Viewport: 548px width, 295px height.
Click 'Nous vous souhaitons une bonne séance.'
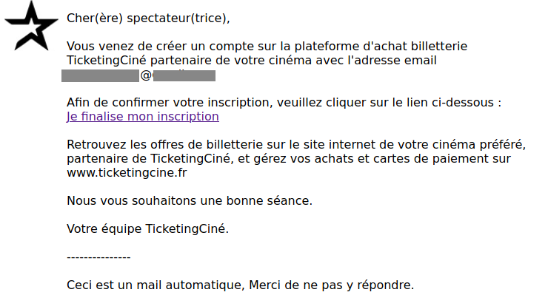click(190, 201)
